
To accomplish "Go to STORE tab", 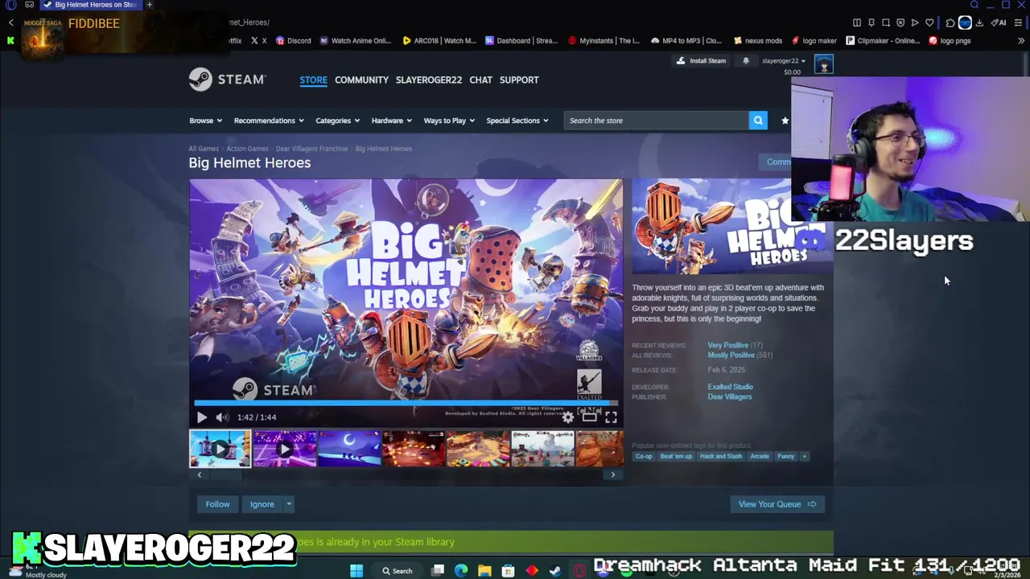I will click(x=313, y=80).
